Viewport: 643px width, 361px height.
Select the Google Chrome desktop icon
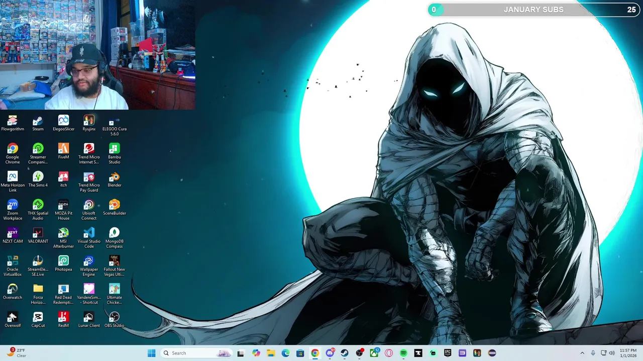click(13, 154)
